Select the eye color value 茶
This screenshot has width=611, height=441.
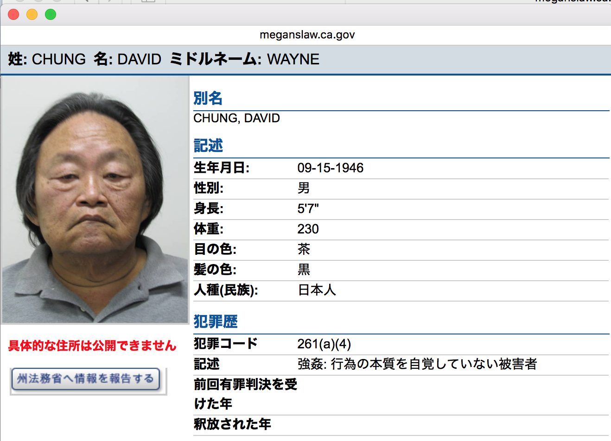coord(304,249)
